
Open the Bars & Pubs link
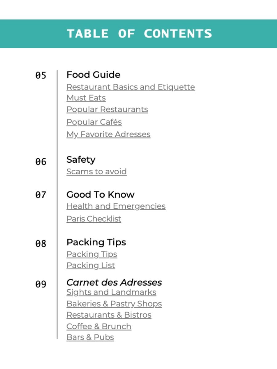pos(90,337)
